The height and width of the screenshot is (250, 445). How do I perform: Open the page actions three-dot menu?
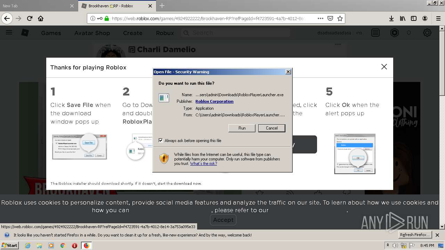click(x=320, y=18)
